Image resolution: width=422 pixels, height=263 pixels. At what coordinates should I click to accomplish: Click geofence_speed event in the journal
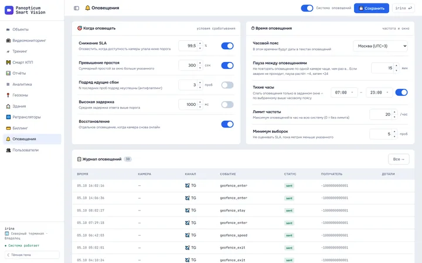pyautogui.click(x=233, y=236)
